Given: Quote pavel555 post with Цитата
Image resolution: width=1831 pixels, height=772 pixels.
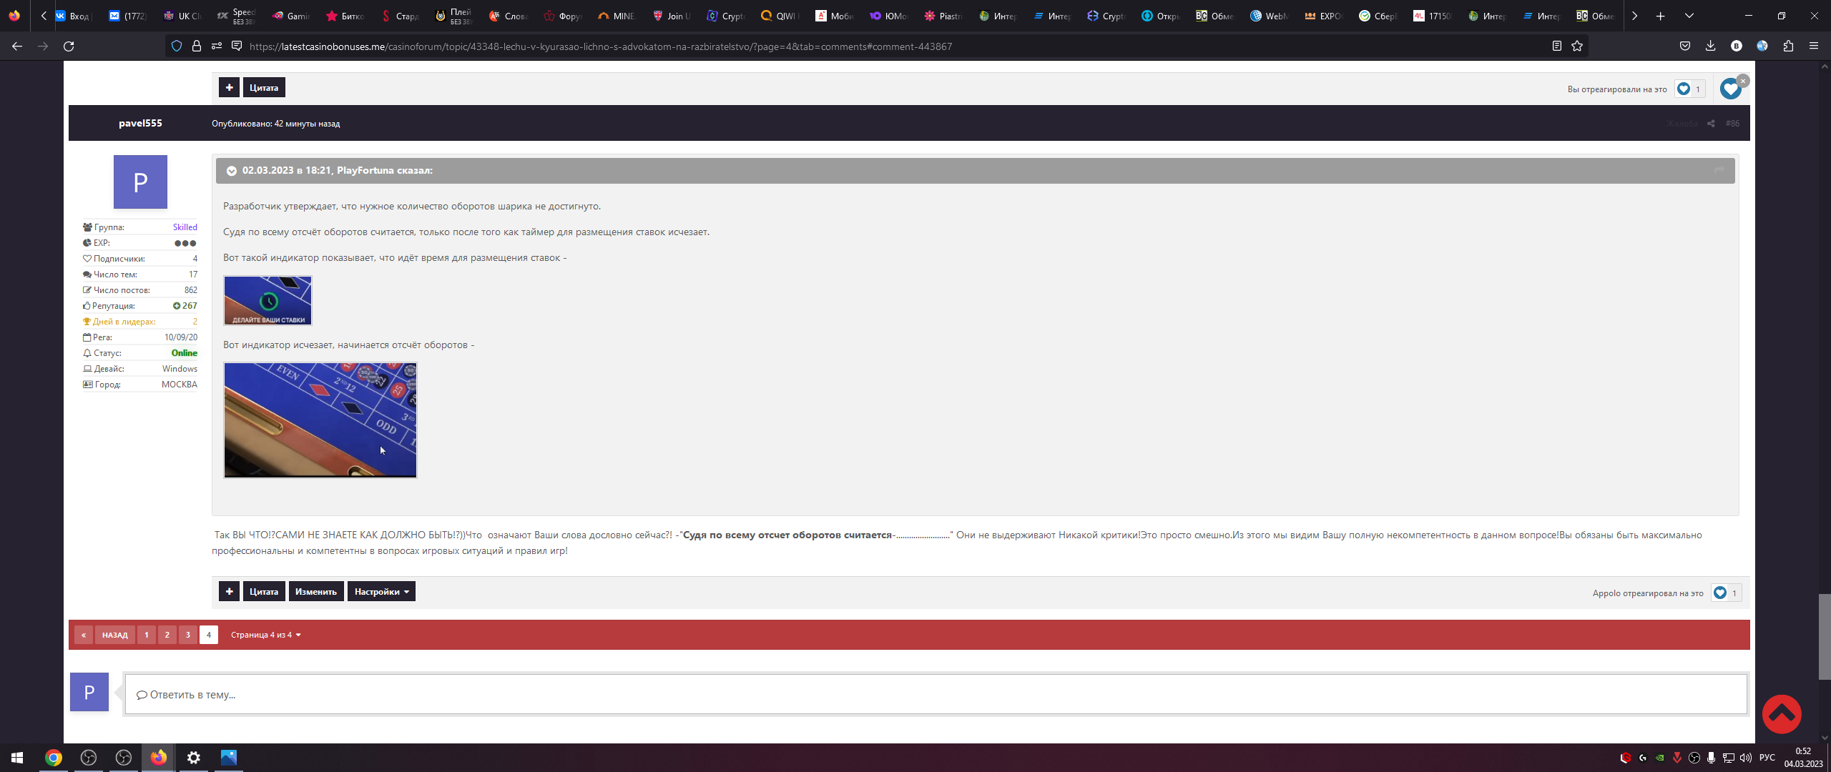Looking at the screenshot, I should pos(264,591).
